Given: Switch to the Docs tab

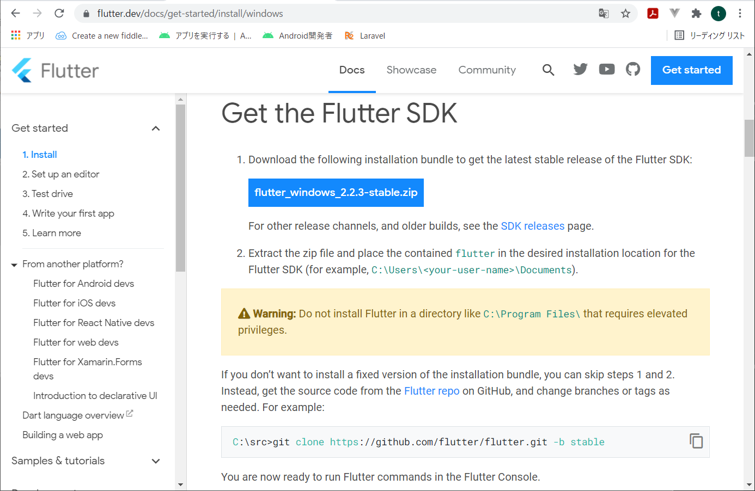Looking at the screenshot, I should (352, 70).
